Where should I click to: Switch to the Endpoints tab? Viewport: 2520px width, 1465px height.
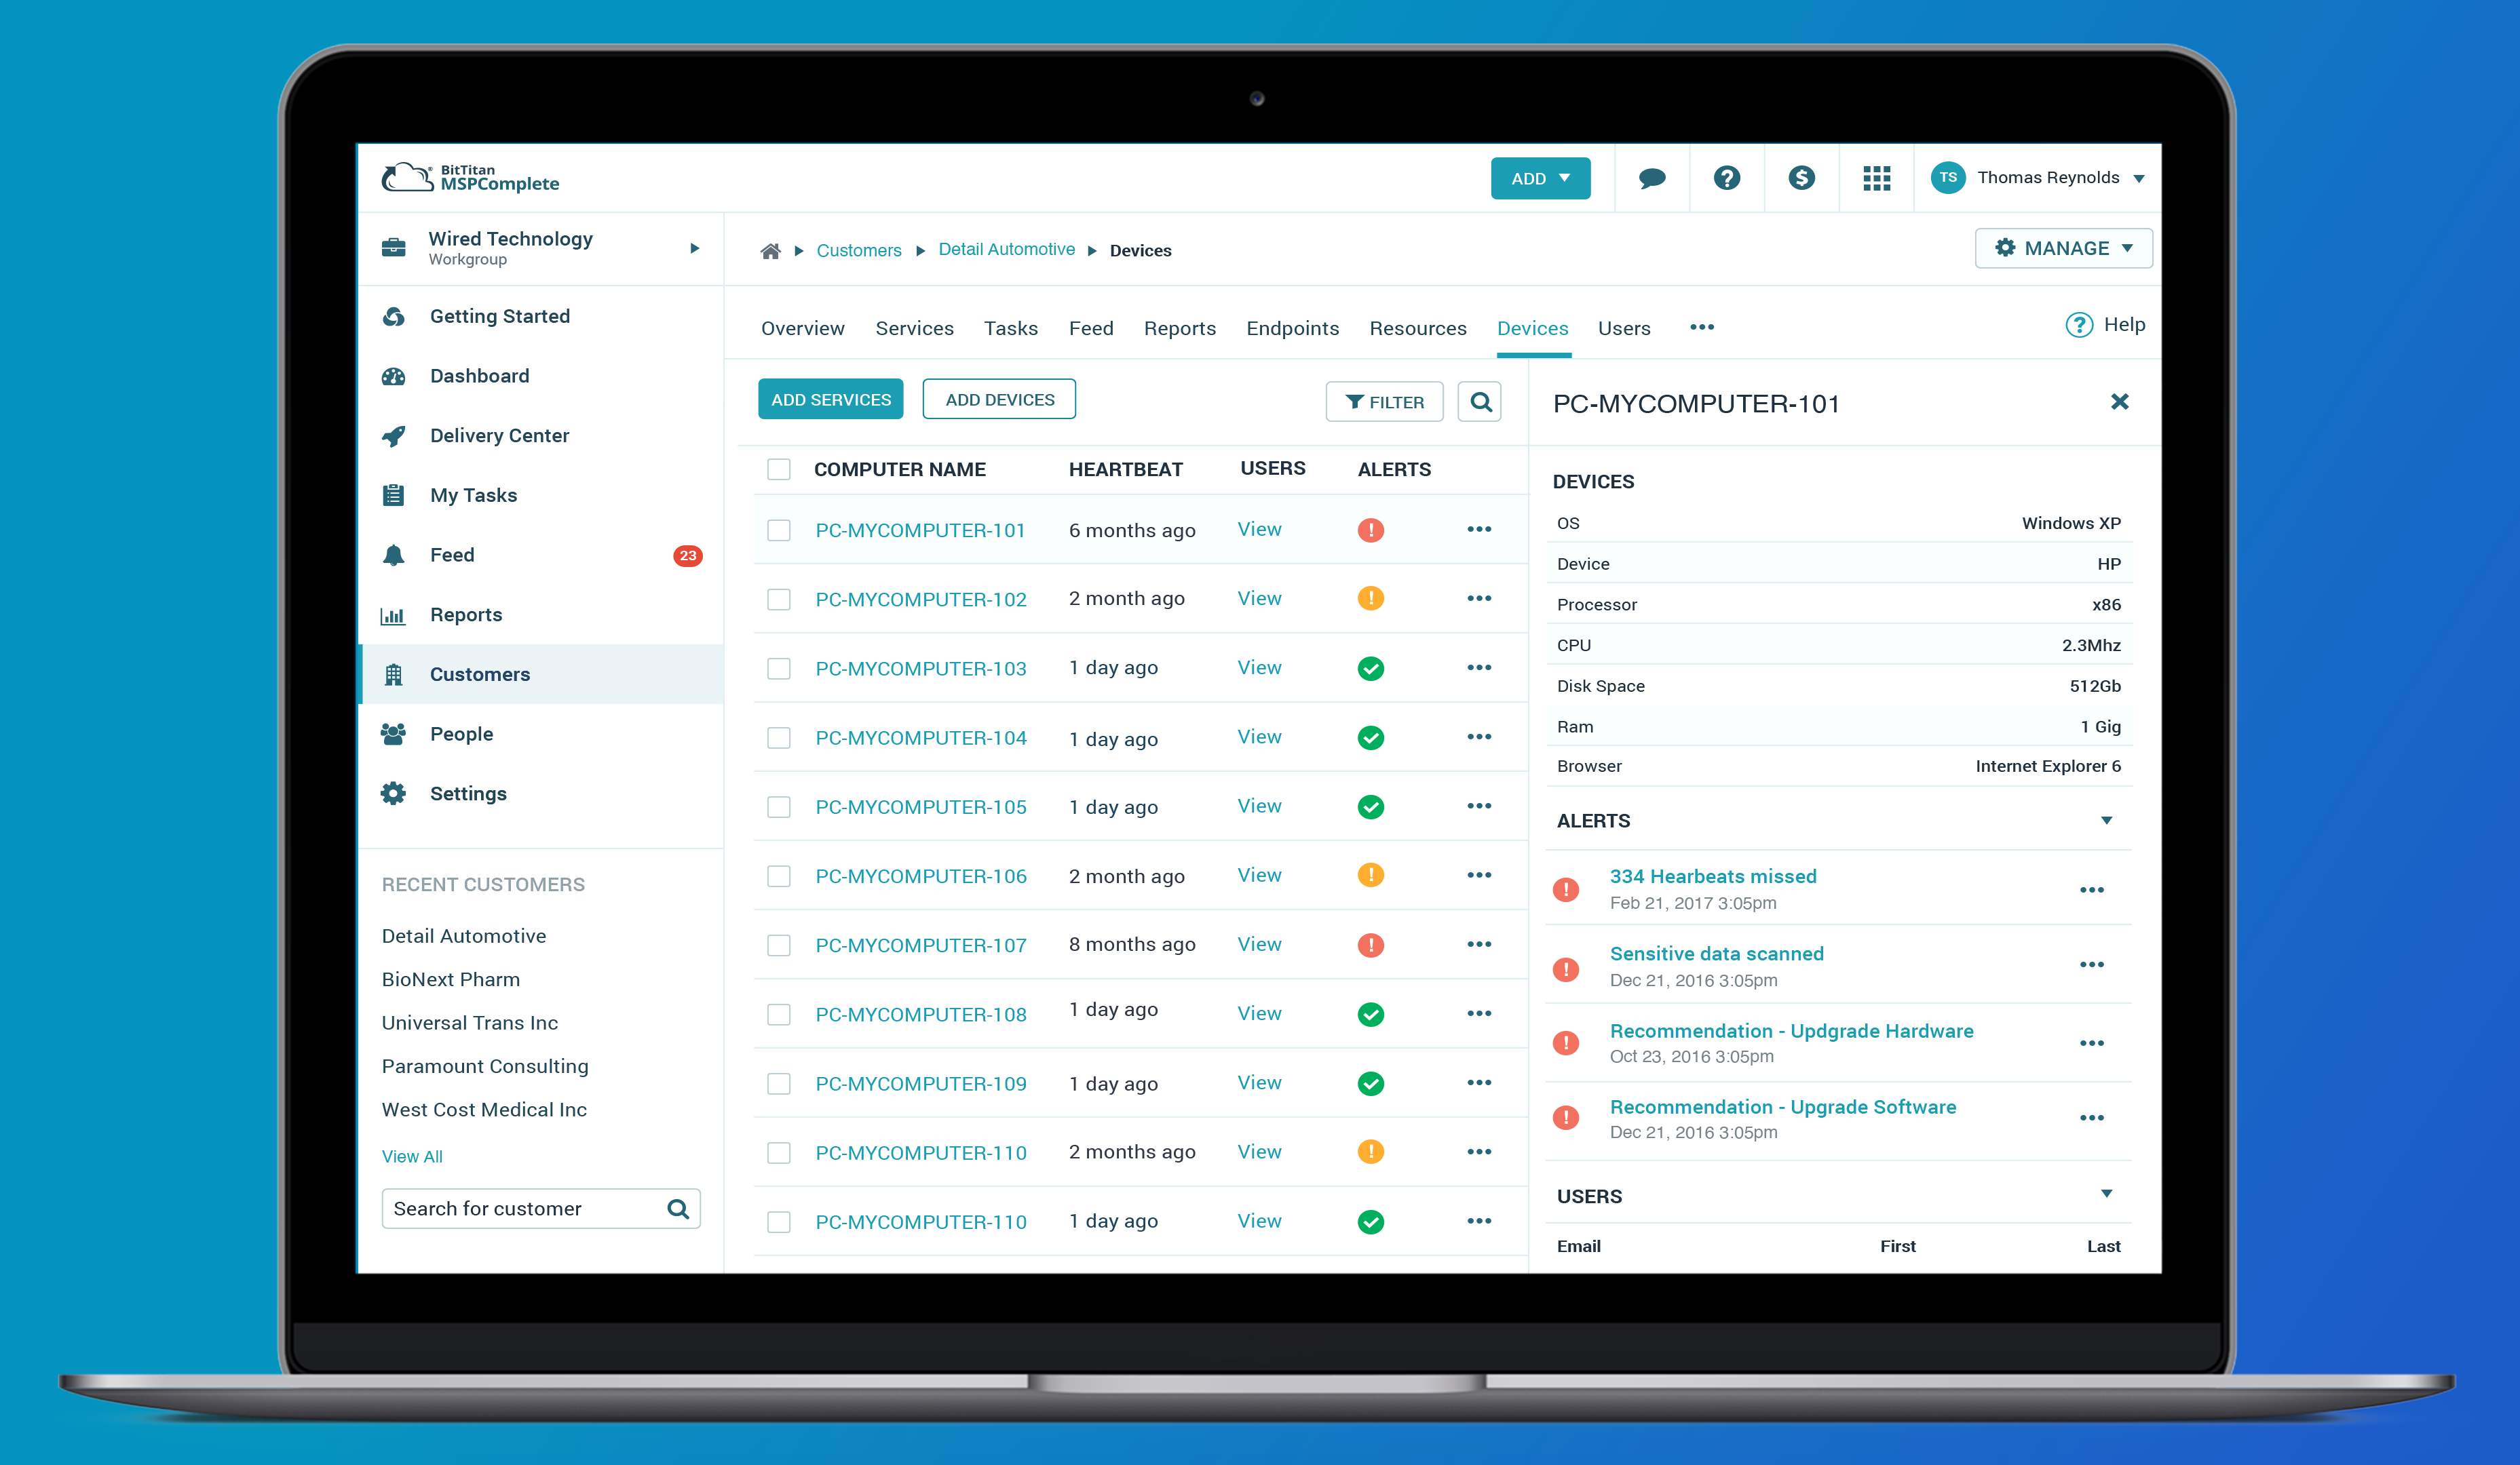[x=1291, y=326]
